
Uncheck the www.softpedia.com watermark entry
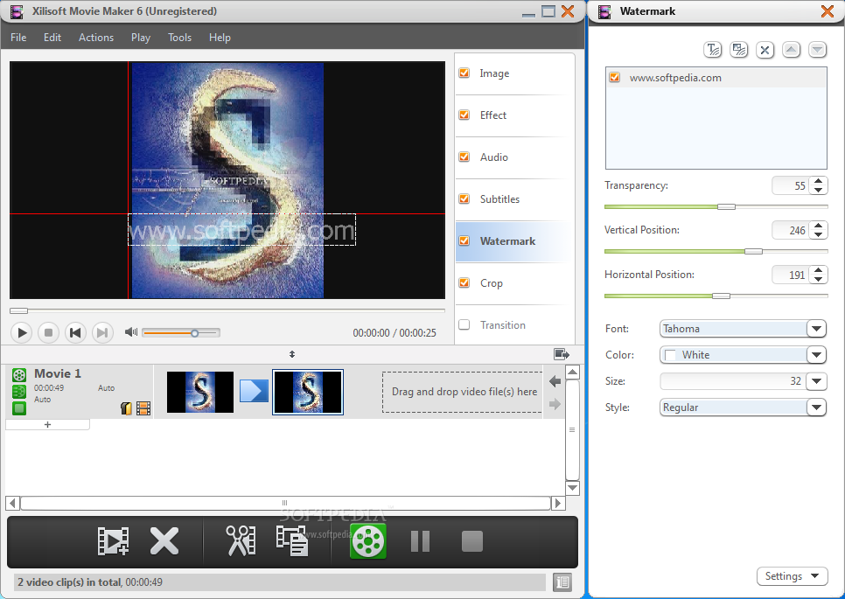614,77
